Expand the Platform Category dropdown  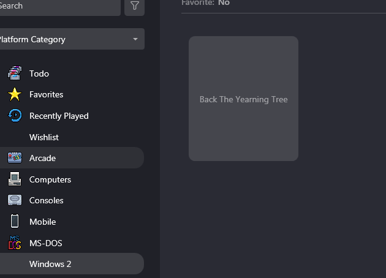pyautogui.click(x=72, y=39)
